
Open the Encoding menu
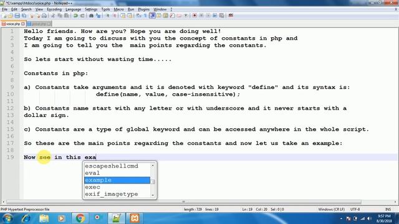click(54, 9)
